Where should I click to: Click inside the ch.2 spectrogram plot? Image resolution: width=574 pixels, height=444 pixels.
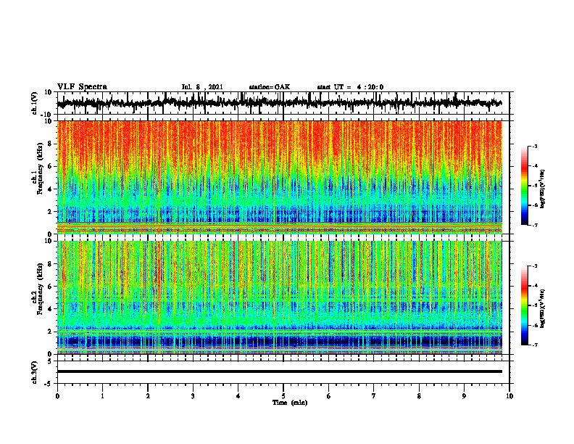(x=280, y=297)
